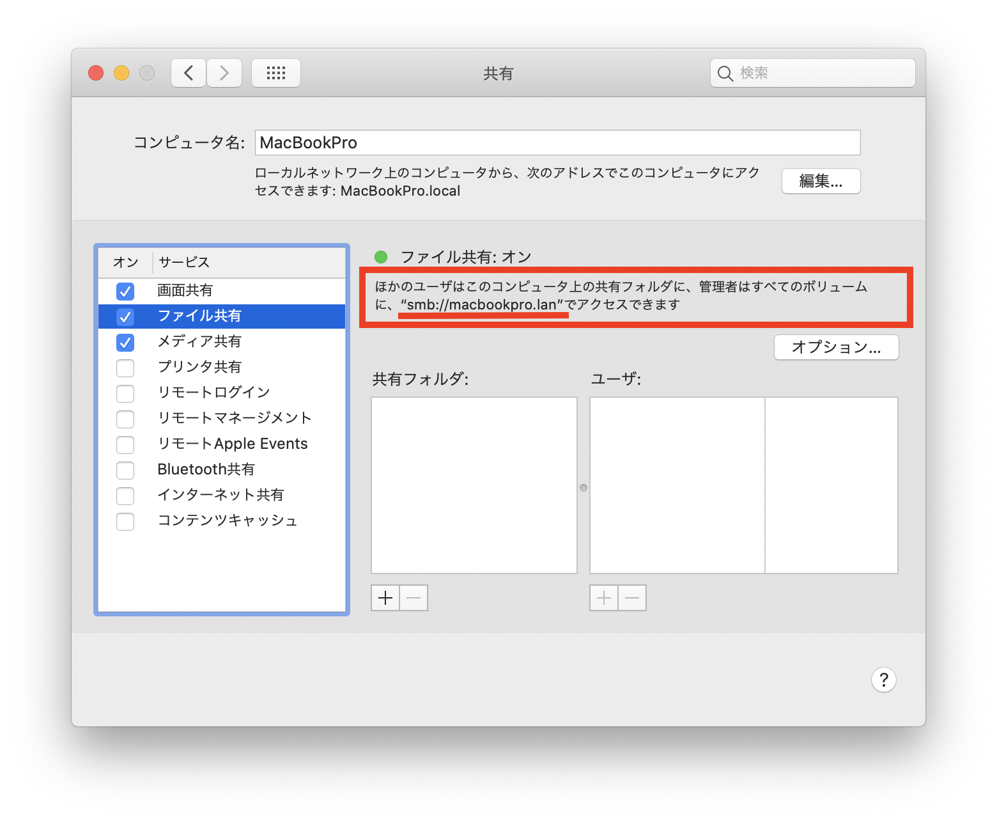Turn on the リモートマネージメント checkbox
The height and width of the screenshot is (821, 997).
[x=125, y=419]
